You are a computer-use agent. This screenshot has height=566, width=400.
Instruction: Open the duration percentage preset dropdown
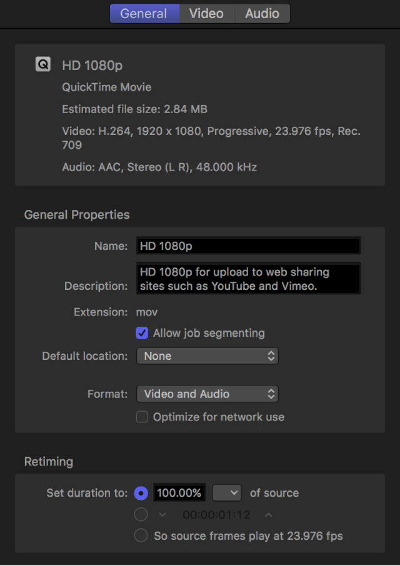tap(227, 493)
